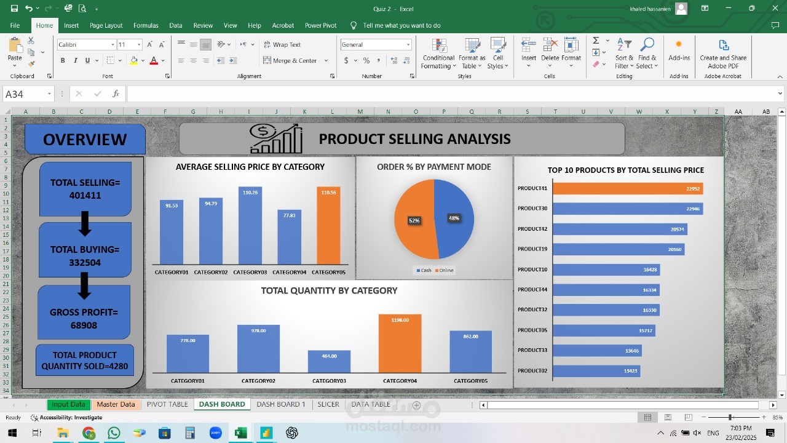Apply the Percent Style format
This screenshot has height=443, width=787.
366,60
